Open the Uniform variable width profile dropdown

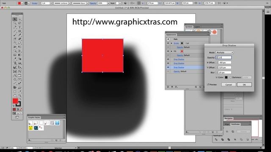[x=69, y=3]
